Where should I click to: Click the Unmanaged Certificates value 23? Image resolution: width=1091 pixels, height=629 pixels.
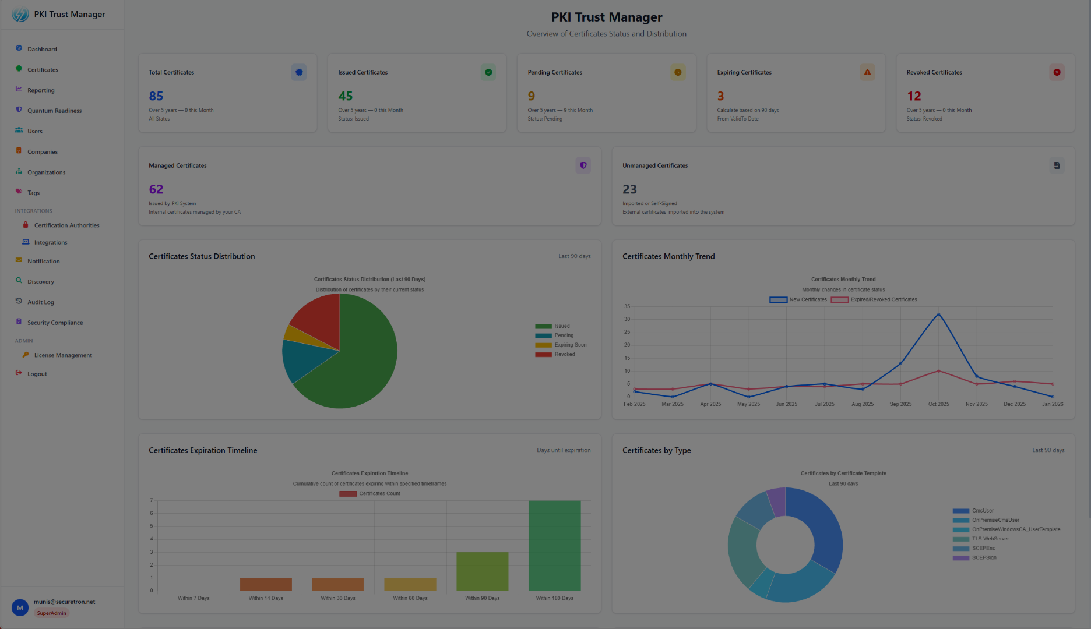click(630, 189)
